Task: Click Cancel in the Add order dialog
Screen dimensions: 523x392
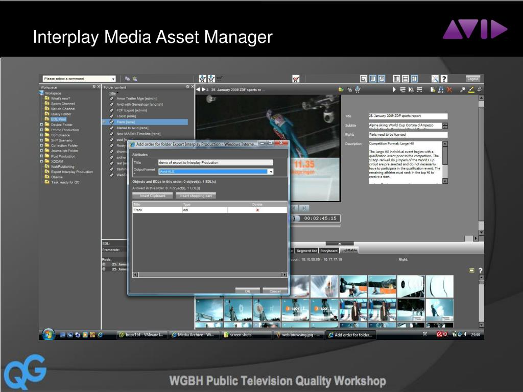Action: [275, 291]
